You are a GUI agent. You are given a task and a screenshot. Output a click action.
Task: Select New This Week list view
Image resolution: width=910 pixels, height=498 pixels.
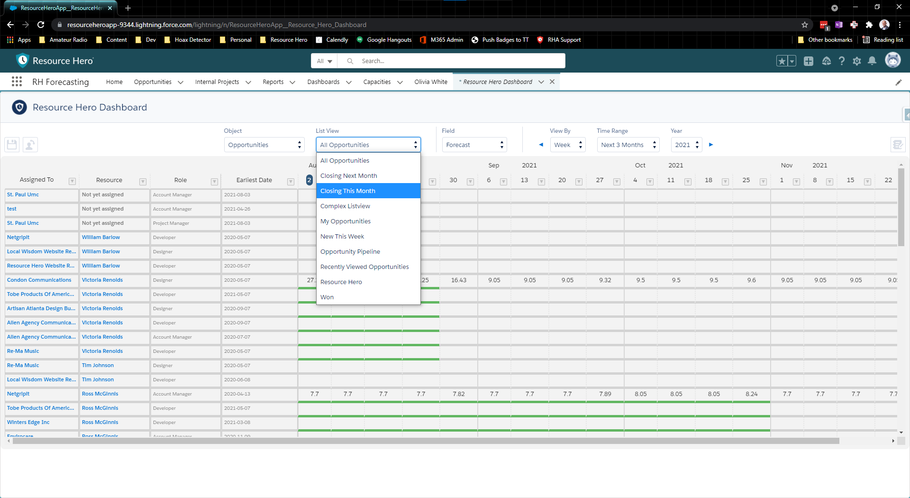click(368, 236)
